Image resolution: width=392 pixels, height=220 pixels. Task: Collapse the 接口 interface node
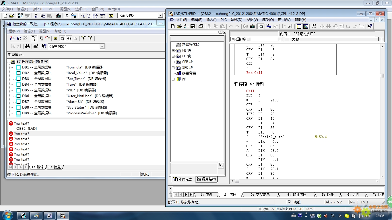(x=233, y=40)
